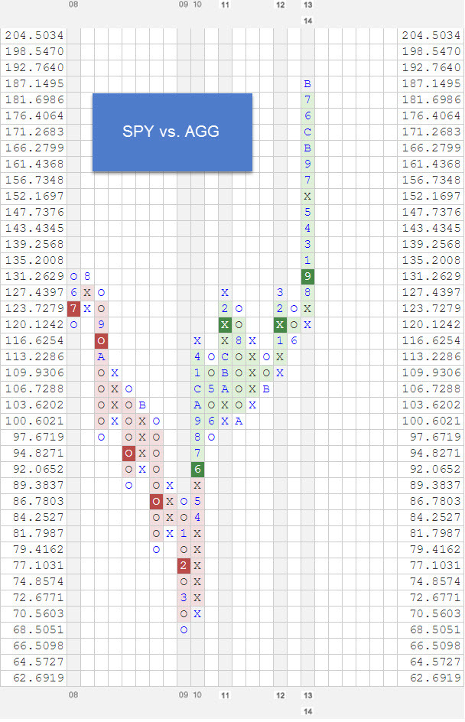
Task: Click the 4 cell in row 143.4345
Action: tap(307, 228)
